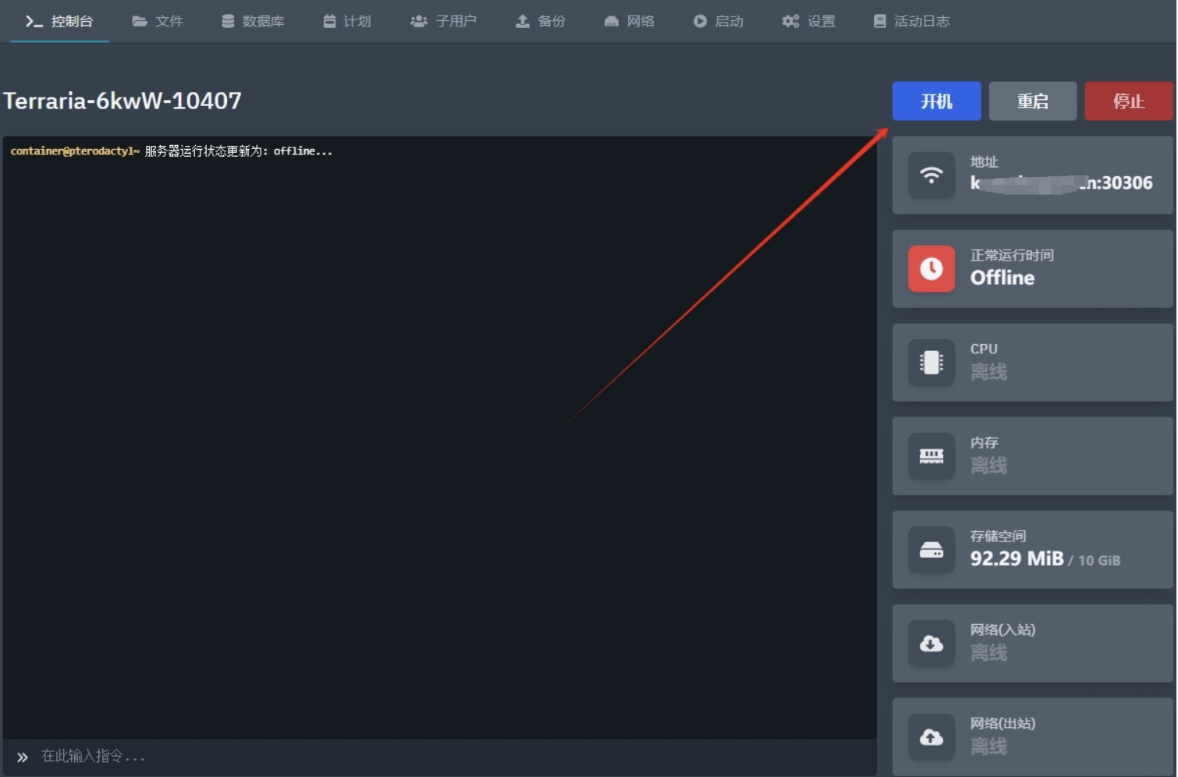Click the 内存 离线 status text

point(988,466)
